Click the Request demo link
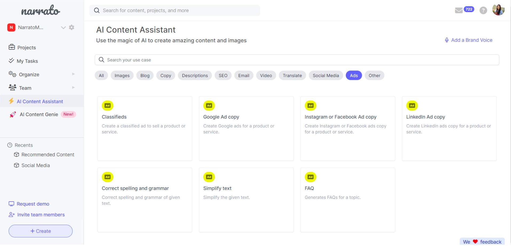Viewport: 511px width, 246px height. coord(33,204)
